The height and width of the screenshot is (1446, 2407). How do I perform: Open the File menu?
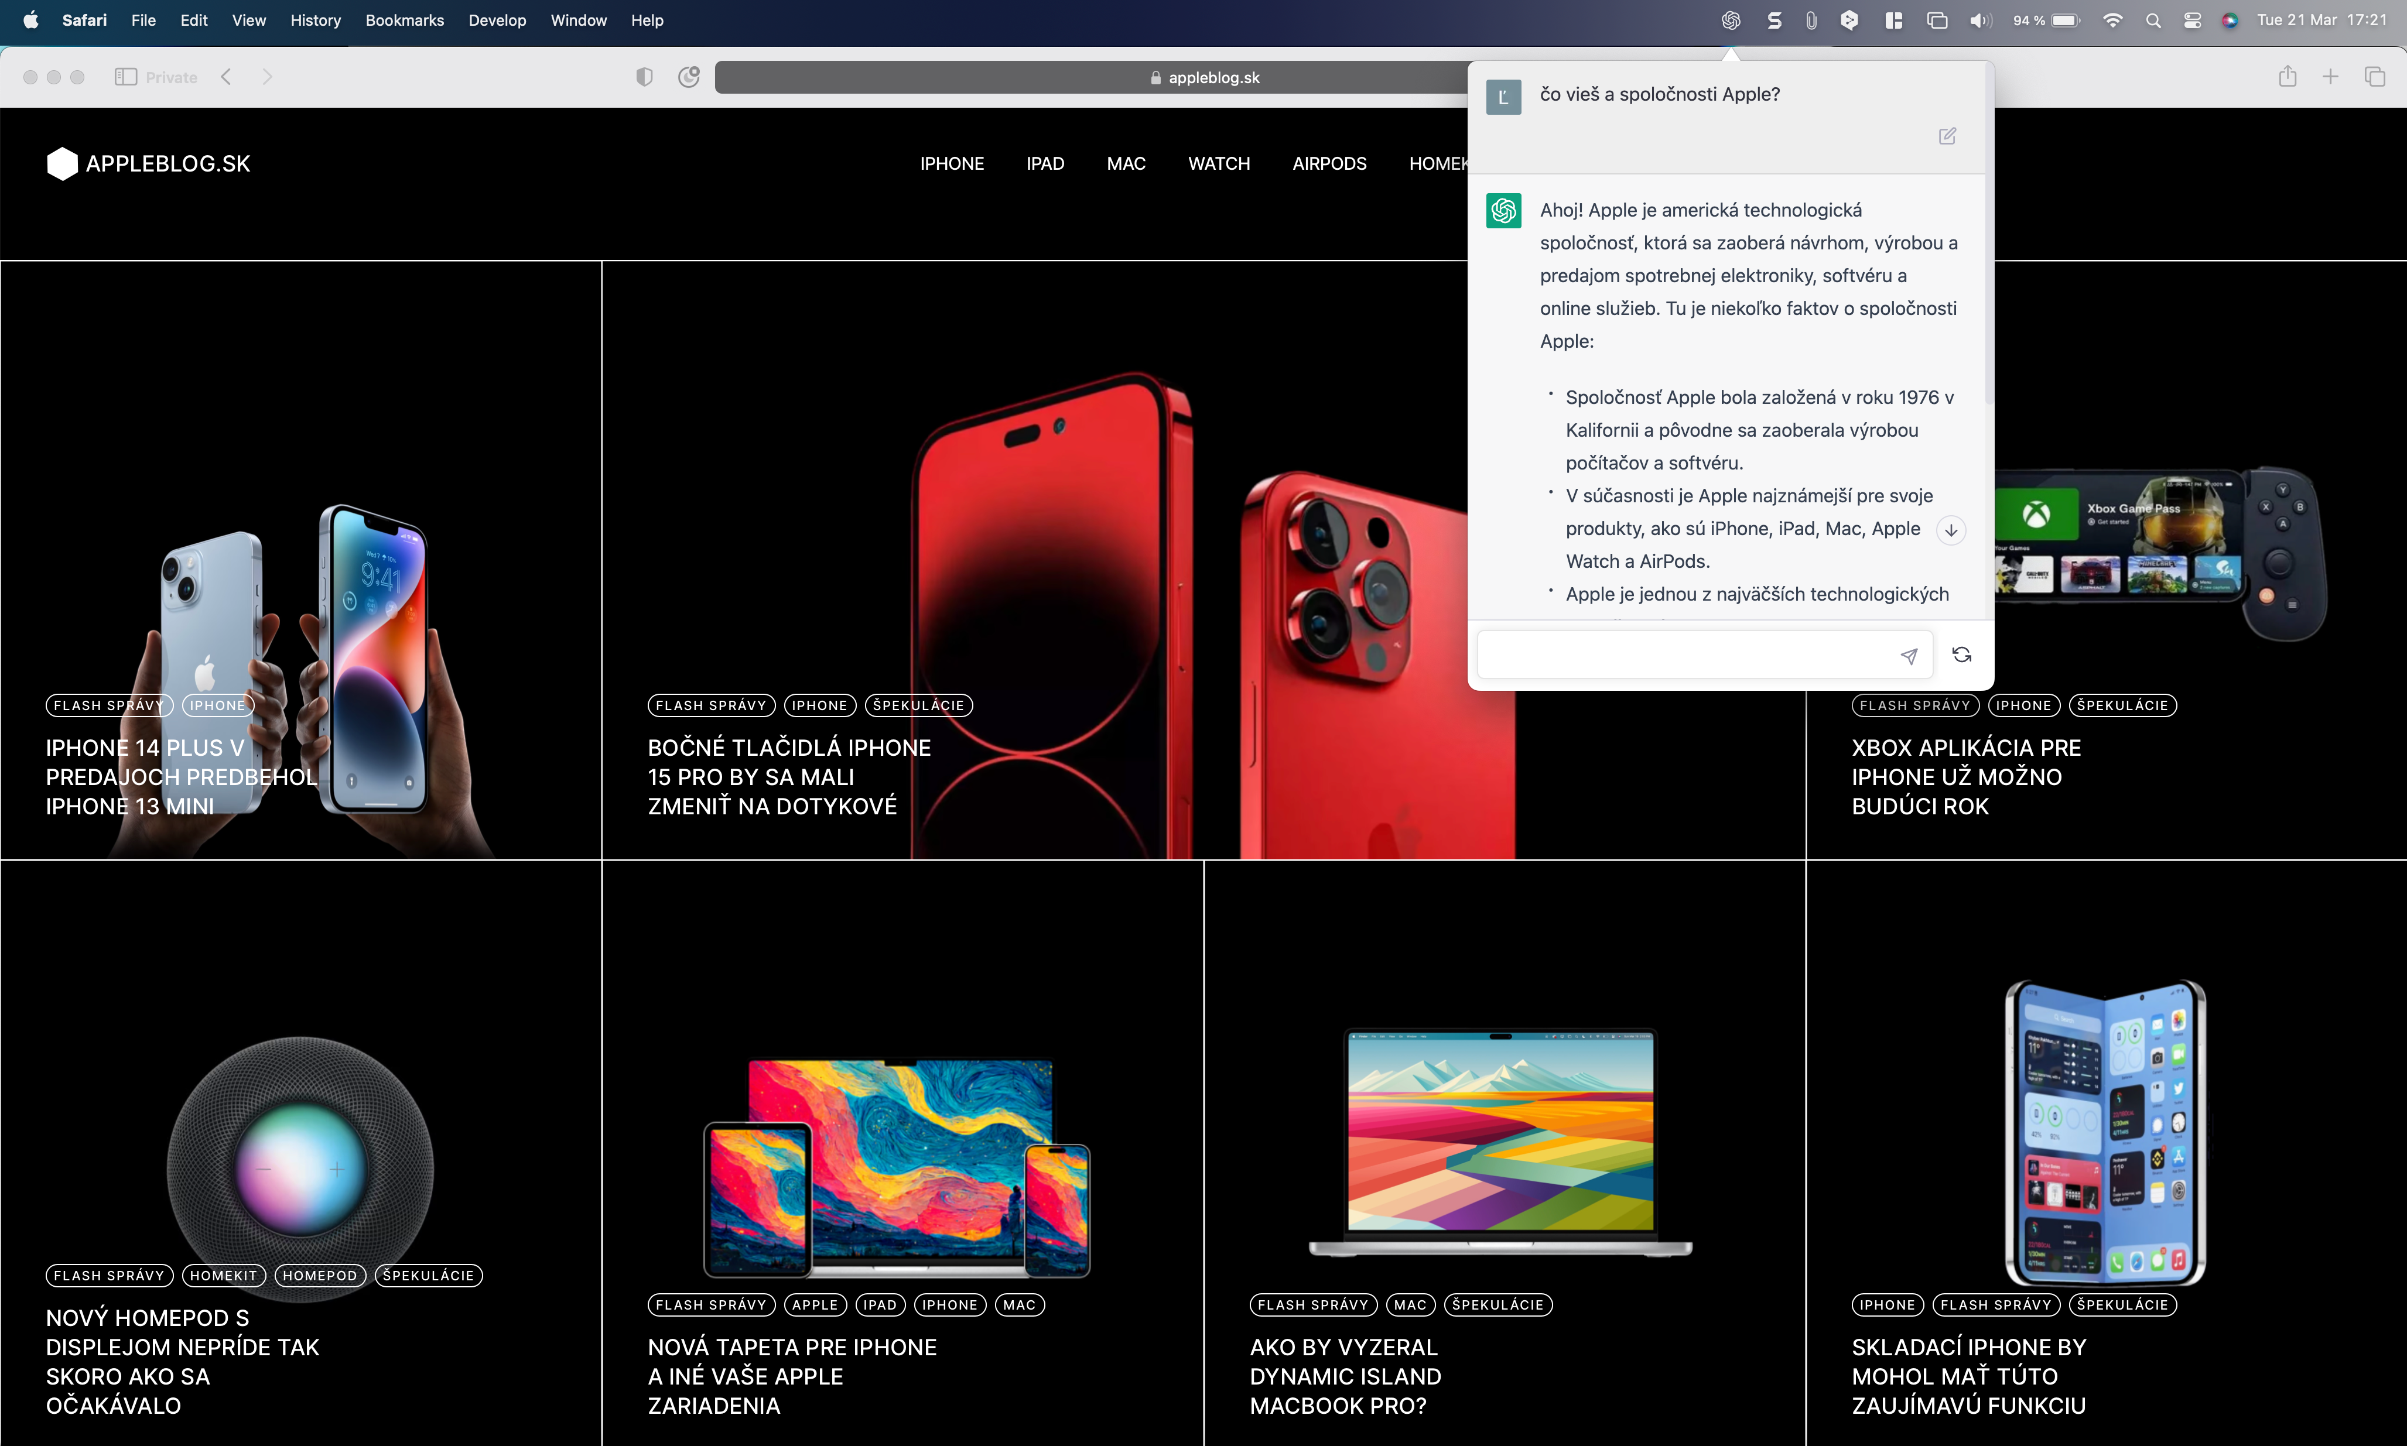point(143,20)
